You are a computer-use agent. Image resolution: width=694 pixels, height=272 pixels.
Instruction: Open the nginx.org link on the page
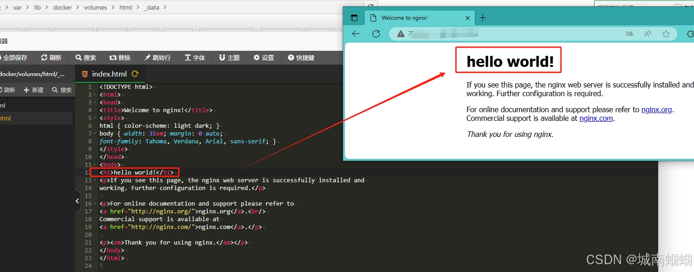point(656,109)
